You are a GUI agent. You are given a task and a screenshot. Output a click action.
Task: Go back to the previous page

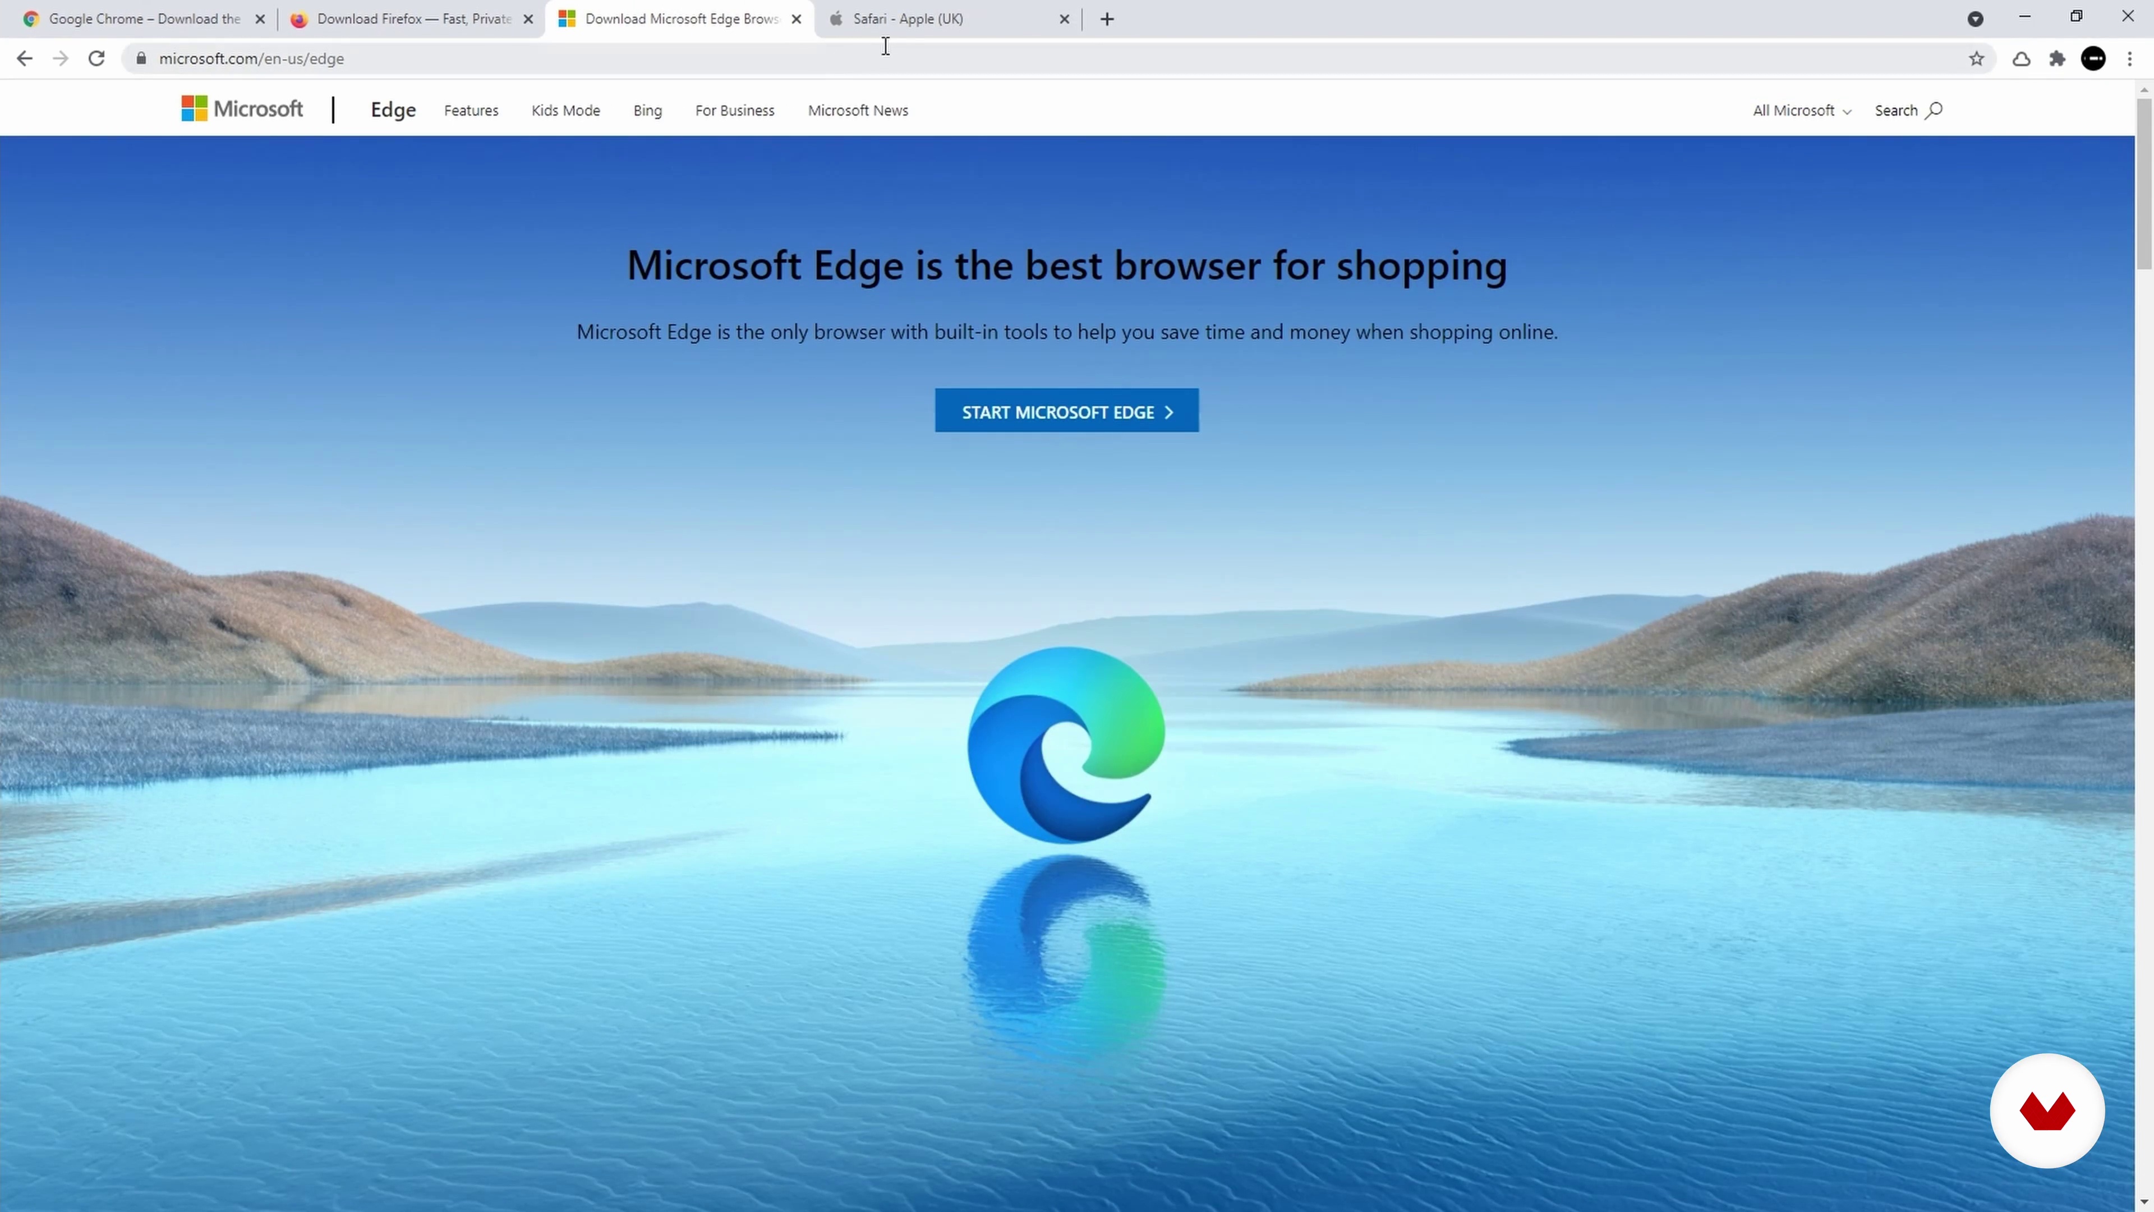pos(24,58)
